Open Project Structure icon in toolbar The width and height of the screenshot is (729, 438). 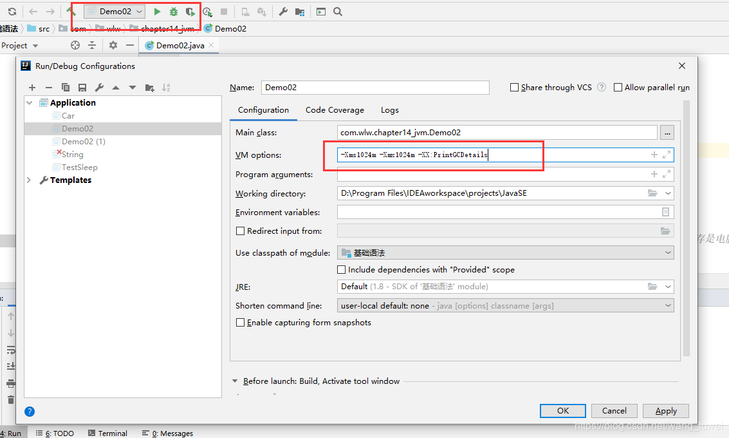(300, 12)
